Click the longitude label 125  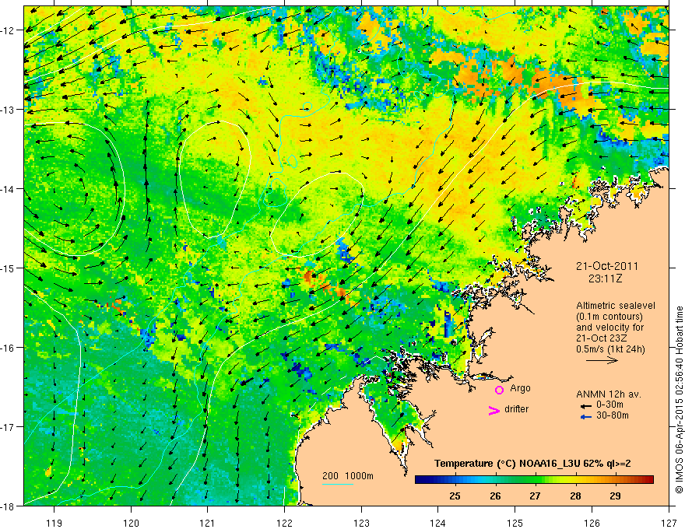point(515,523)
